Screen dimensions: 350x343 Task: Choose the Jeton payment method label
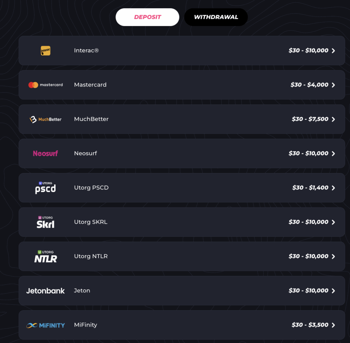(x=82, y=291)
